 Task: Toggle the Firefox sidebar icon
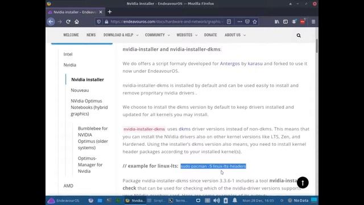286,22
